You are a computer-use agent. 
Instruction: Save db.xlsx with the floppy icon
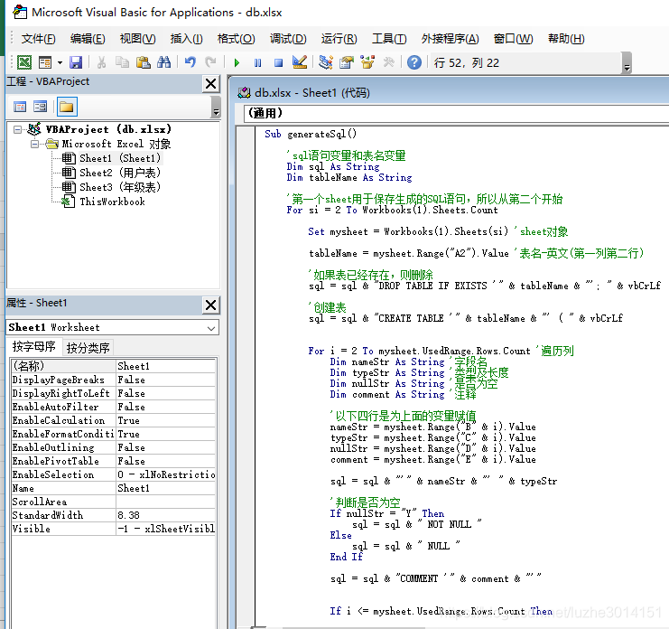(x=76, y=62)
